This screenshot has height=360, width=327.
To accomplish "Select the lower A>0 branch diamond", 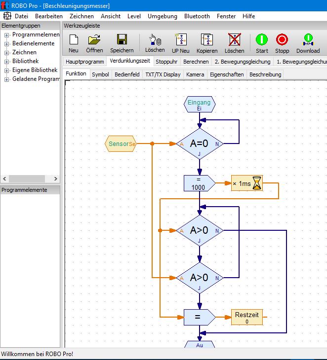I will click(x=200, y=278).
